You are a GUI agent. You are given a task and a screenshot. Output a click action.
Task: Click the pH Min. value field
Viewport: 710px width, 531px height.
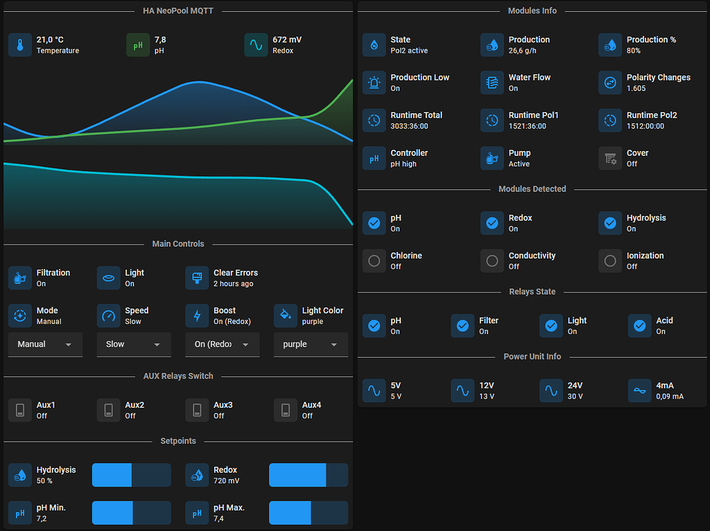pyautogui.click(x=131, y=513)
